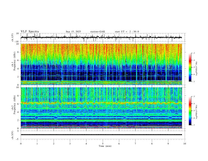Image resolution: width=208 pixels, height=161 pixels.
Task: Click the time axis tick label "4"
Action: (86, 144)
